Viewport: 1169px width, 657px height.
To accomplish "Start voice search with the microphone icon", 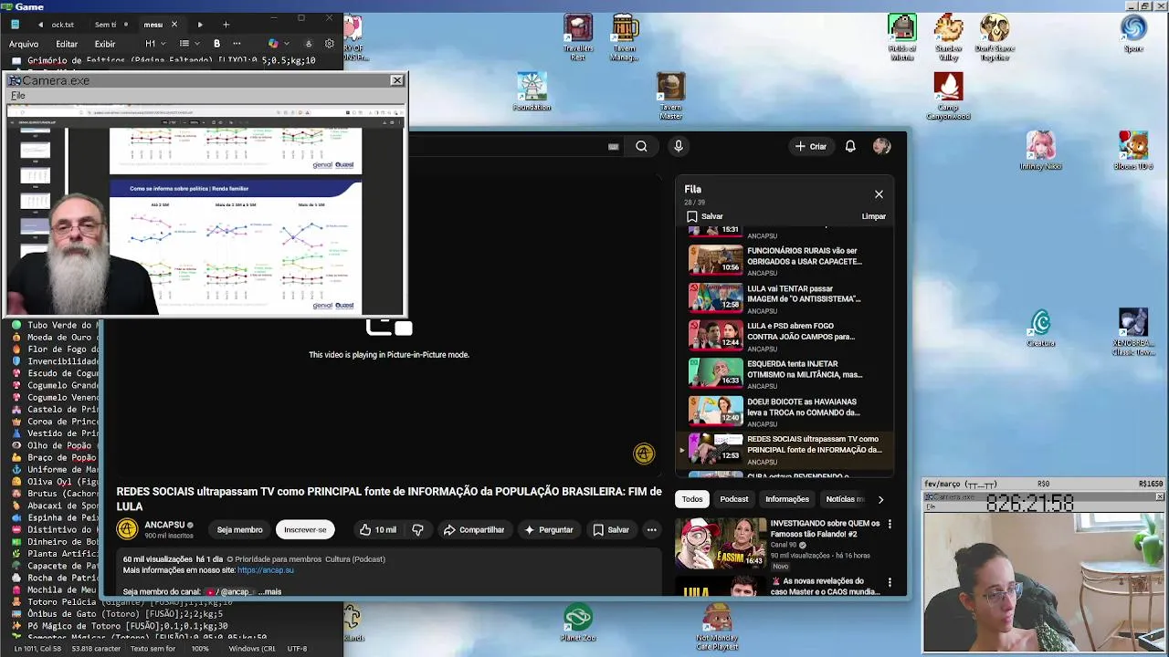I will (x=678, y=146).
